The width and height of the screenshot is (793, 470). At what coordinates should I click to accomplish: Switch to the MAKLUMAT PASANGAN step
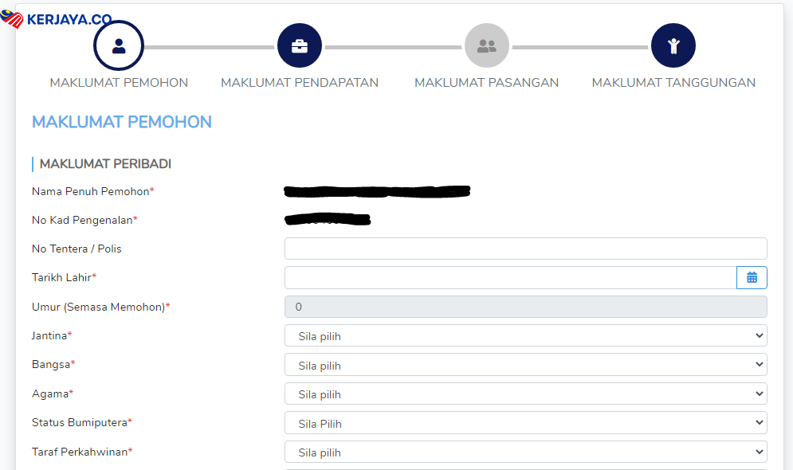click(x=486, y=82)
